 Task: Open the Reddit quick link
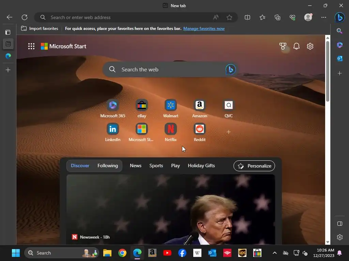pyautogui.click(x=200, y=132)
